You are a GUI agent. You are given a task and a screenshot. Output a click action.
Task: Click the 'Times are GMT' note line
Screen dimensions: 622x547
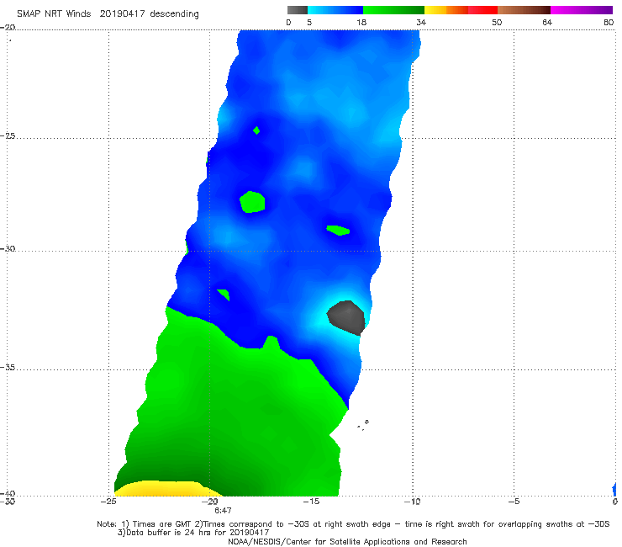coord(353,524)
